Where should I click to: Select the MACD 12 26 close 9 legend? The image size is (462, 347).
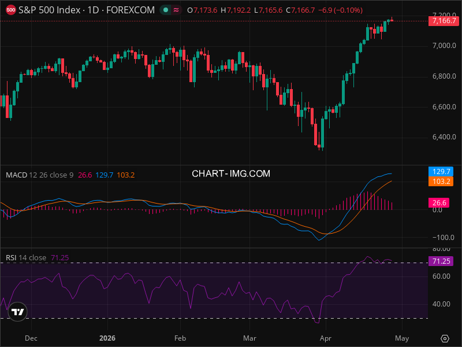coord(39,175)
